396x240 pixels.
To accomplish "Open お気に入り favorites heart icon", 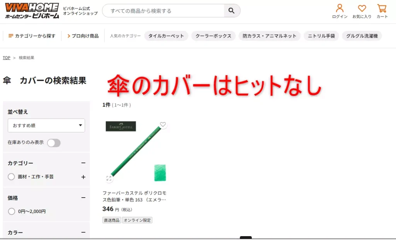I will click(x=362, y=8).
